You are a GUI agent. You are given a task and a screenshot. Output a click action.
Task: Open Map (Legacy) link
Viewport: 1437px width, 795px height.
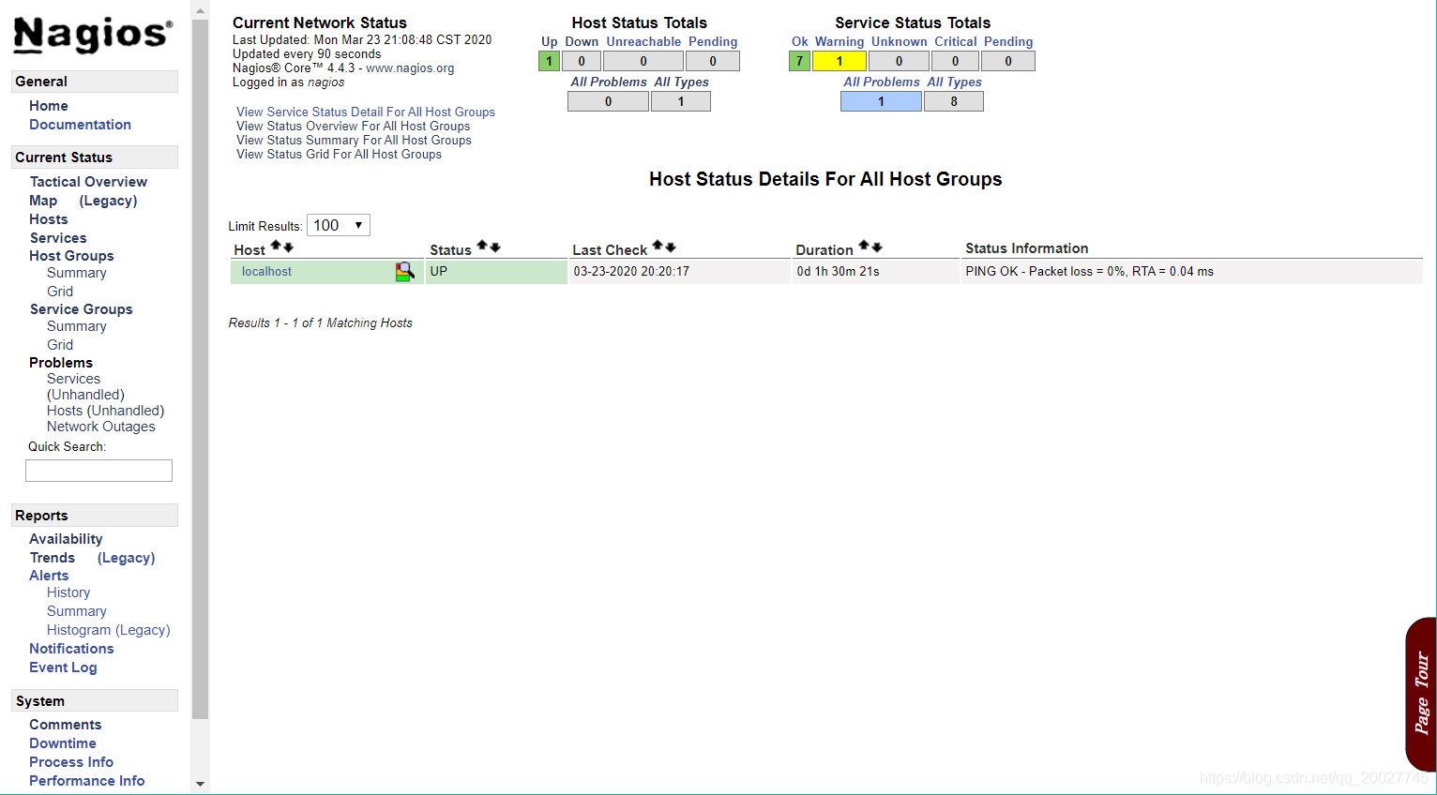(x=108, y=201)
